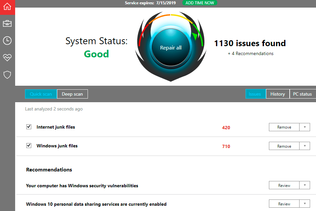Expand dropdown beside security vulnerabilities Review

[x=305, y=185]
